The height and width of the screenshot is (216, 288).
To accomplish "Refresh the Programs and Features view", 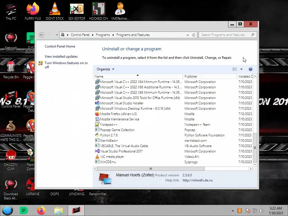I will tap(194, 35).
